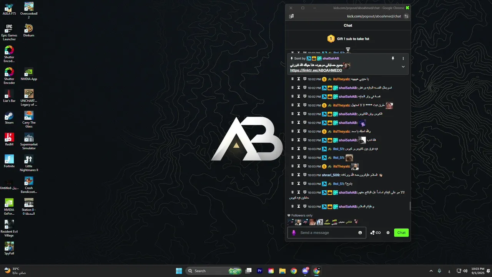Click hourglass on first itsTheyab 10:02 PM message

coord(299,79)
